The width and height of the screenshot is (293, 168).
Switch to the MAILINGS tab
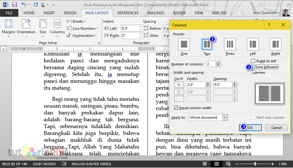pos(156,13)
